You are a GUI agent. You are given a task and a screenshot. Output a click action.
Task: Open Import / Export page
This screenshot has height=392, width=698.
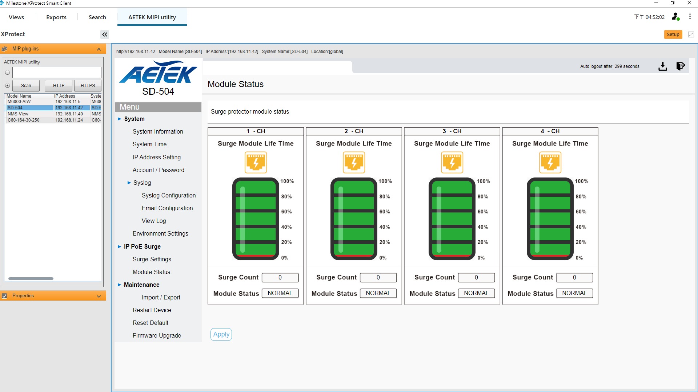(x=161, y=297)
